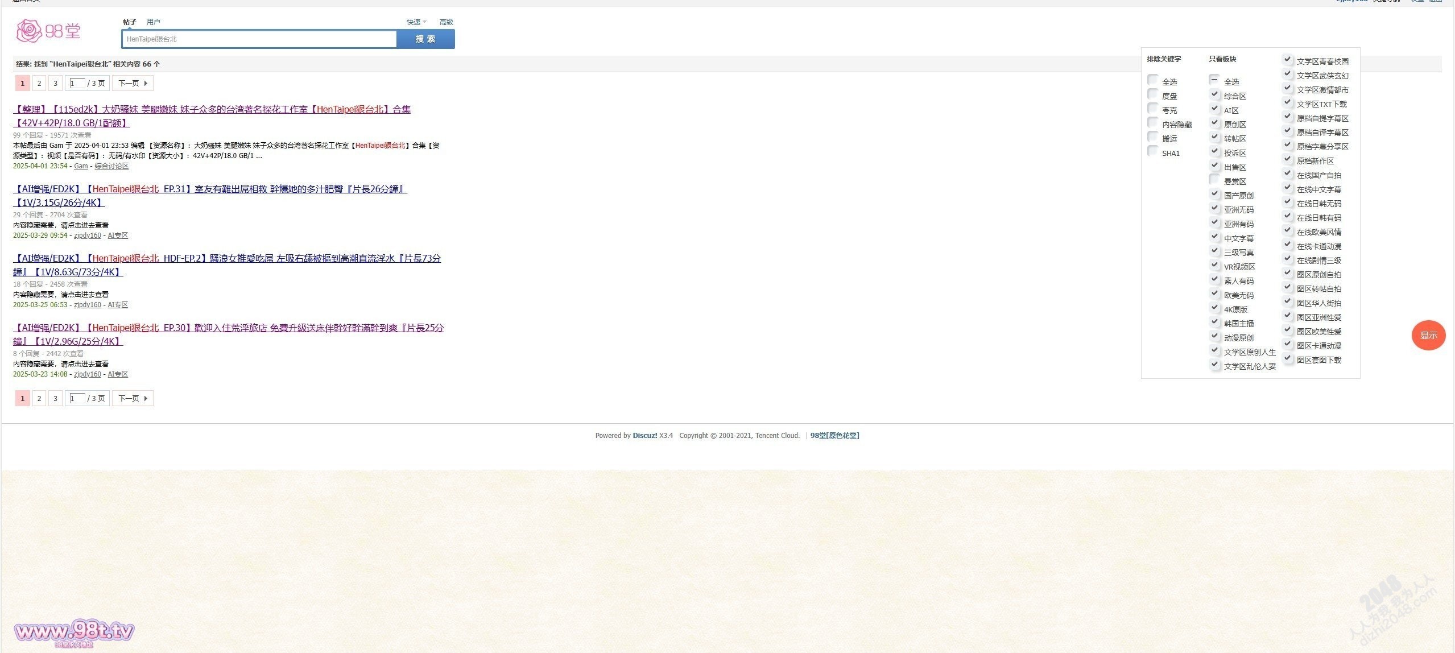Uncheck the 图区华人街拍 checkbox
1455x653 pixels.
pyautogui.click(x=1288, y=301)
